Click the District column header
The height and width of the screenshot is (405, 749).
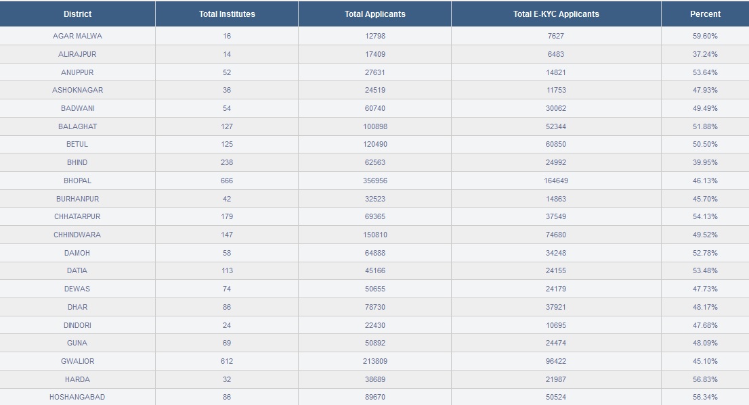click(x=77, y=14)
